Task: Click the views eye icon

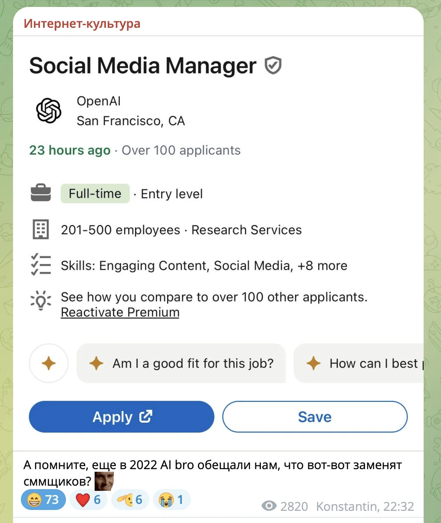Action: click(x=269, y=506)
